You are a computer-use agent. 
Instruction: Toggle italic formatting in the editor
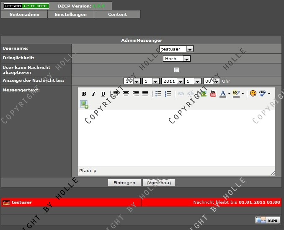point(93,94)
